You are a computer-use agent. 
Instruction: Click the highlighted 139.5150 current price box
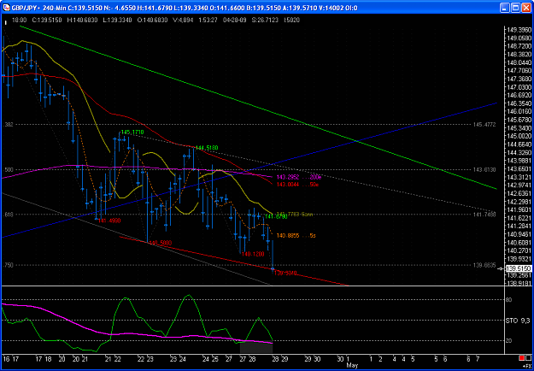(x=519, y=269)
